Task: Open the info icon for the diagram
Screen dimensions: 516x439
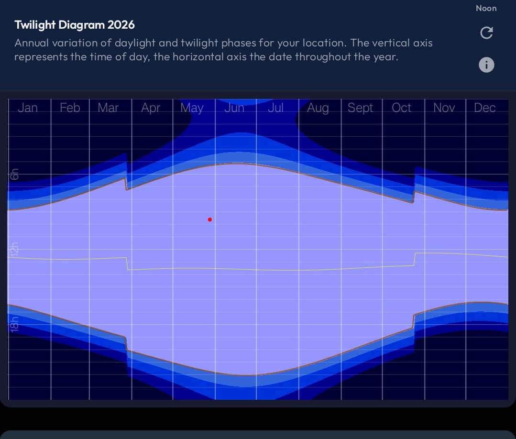Action: click(x=486, y=65)
